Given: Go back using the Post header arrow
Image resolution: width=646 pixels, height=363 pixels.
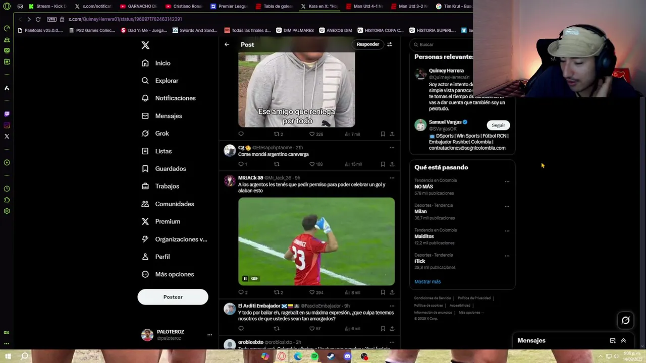Looking at the screenshot, I should pos(227,44).
